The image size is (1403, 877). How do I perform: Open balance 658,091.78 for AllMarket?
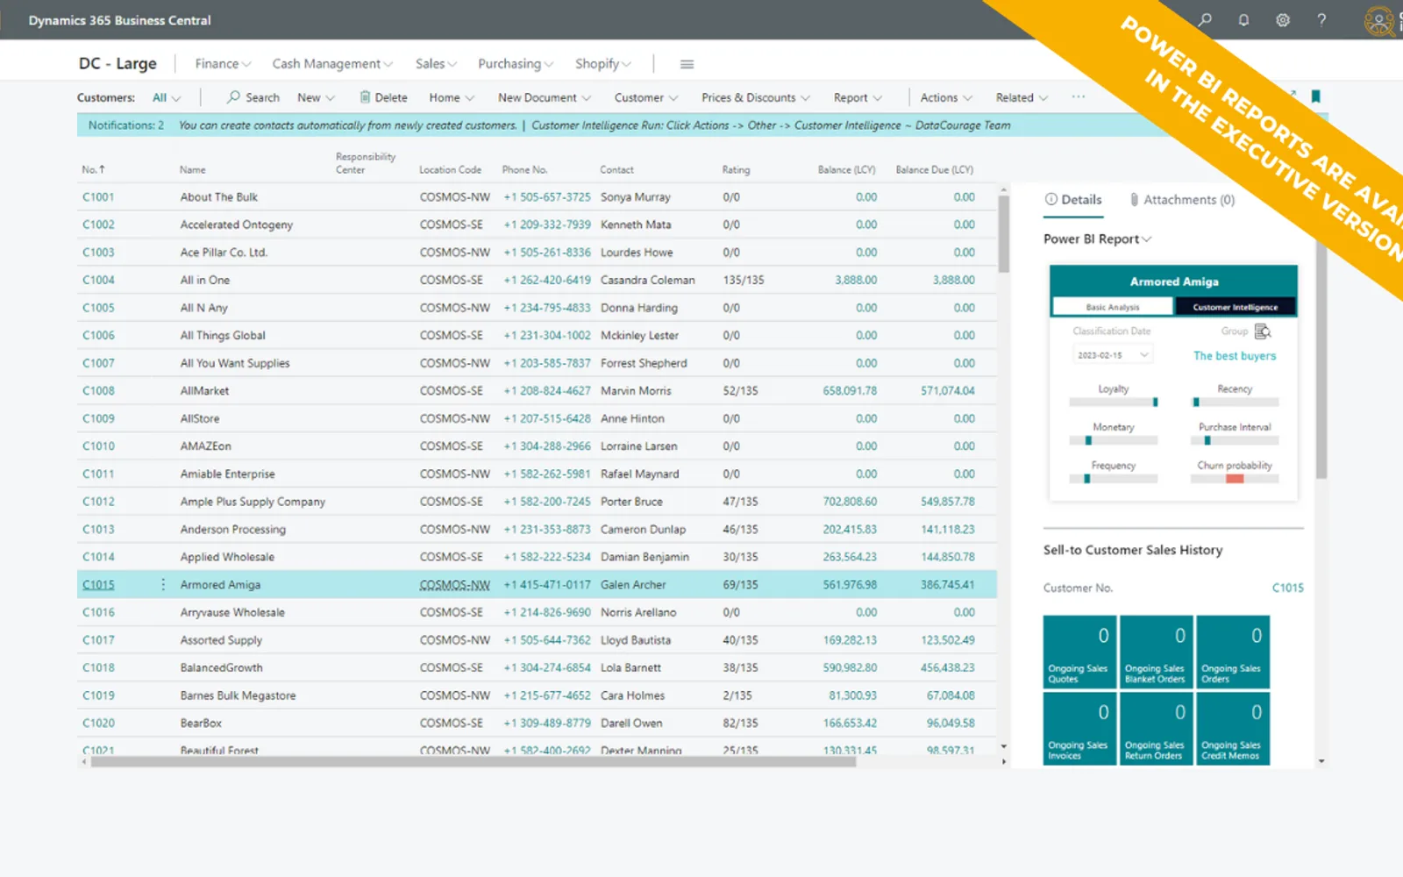850,390
